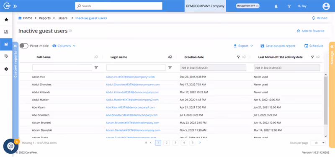Go to first page icon

click(x=146, y=143)
